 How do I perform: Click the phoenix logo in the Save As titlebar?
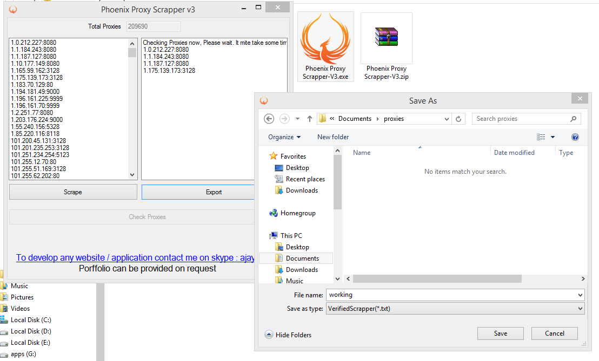click(x=263, y=98)
